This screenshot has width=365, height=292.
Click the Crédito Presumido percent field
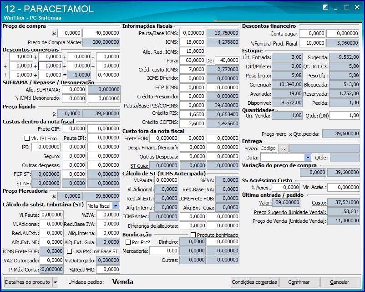(x=192, y=97)
